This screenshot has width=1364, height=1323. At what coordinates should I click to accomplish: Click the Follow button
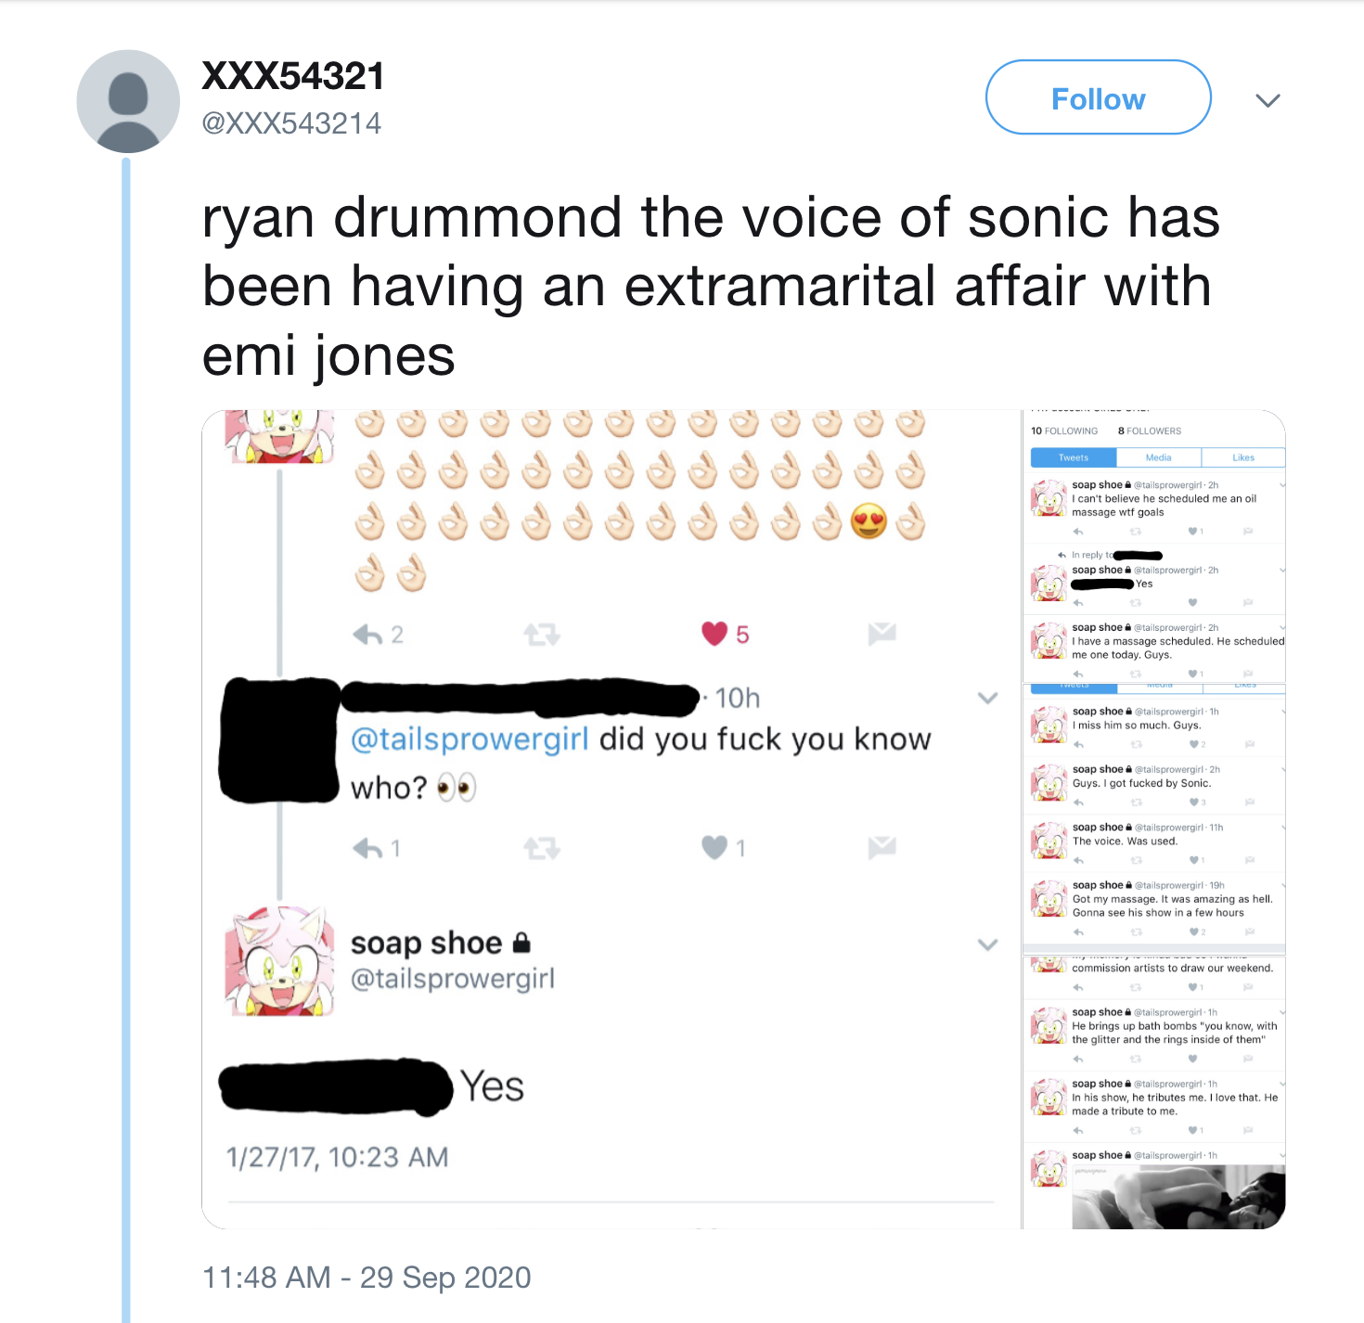click(x=1098, y=97)
